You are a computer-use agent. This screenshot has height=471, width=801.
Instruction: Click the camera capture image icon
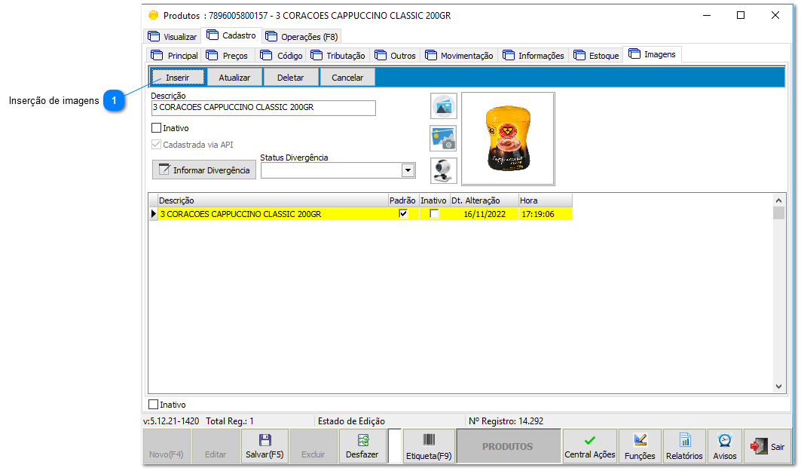(x=443, y=139)
